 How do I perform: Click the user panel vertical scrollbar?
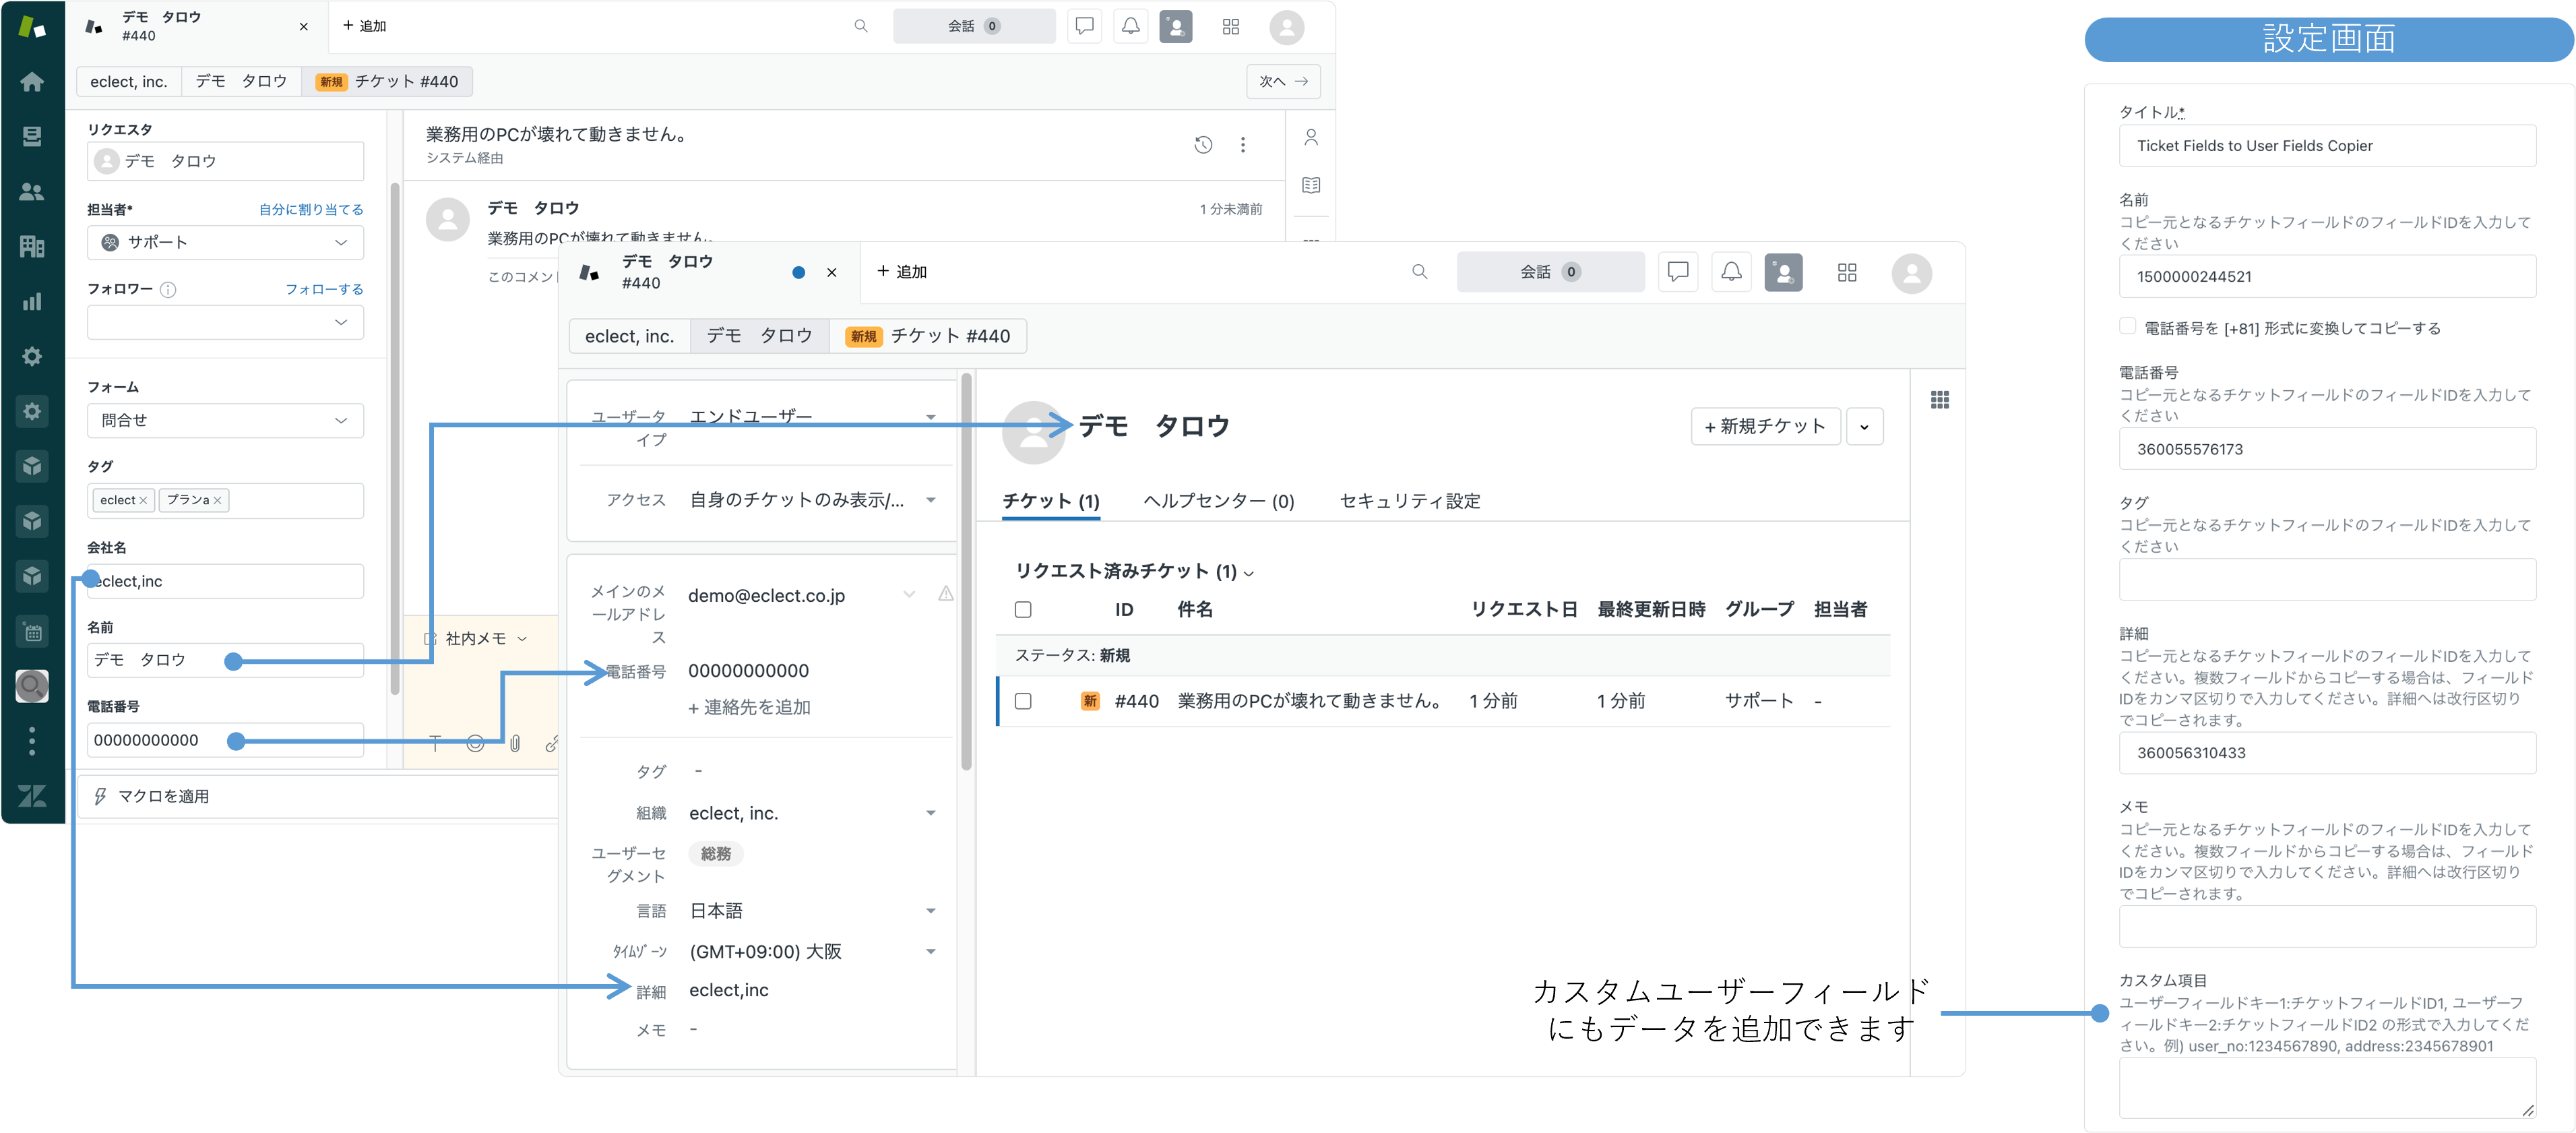(966, 572)
